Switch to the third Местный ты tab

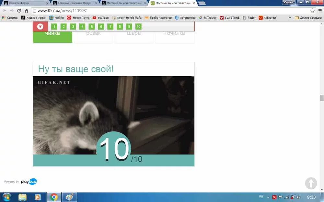123,3
